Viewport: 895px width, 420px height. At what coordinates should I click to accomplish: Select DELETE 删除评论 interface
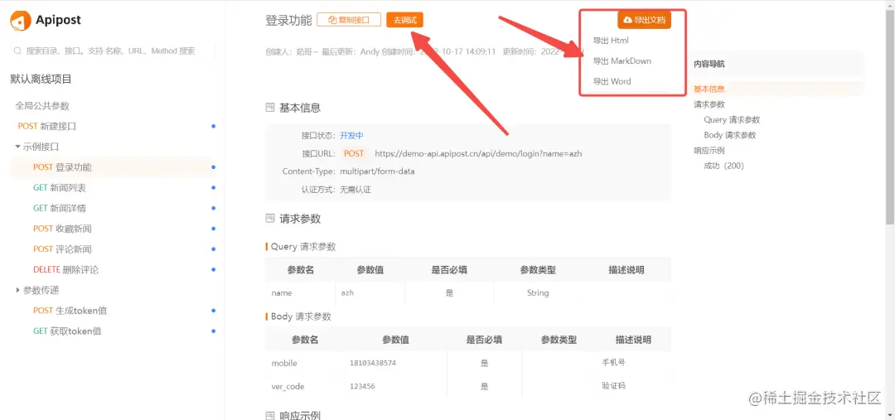(x=65, y=270)
